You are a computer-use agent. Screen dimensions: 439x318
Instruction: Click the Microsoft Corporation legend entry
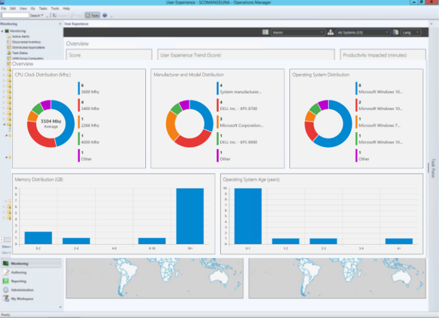coord(241,122)
